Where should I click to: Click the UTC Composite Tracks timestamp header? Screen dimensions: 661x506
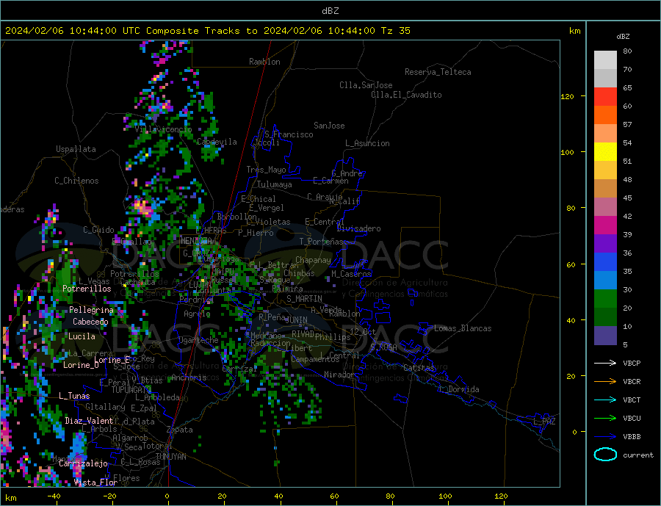coord(207,31)
